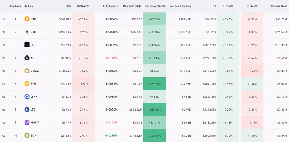Click BTC market cap $707.41B
Image resolution: width=289 pixels, height=142 pixels.
point(185,19)
